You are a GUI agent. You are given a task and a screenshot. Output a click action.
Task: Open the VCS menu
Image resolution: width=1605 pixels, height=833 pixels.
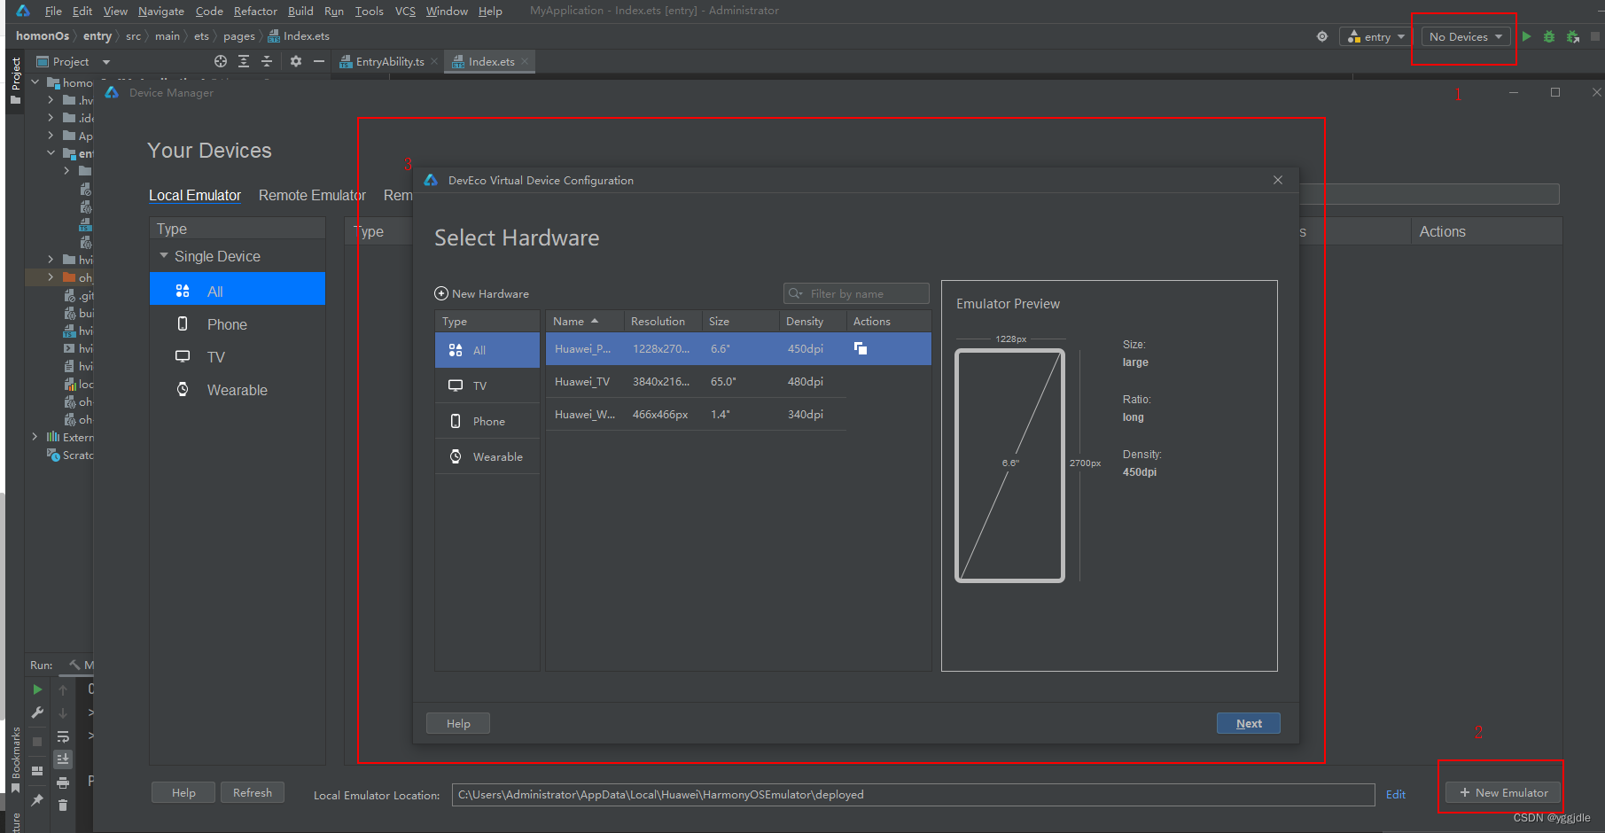pyautogui.click(x=405, y=11)
